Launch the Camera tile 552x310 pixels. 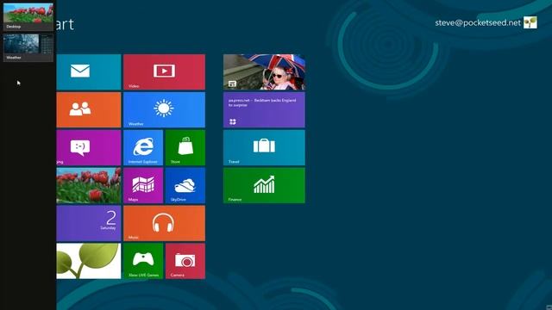[x=185, y=261]
